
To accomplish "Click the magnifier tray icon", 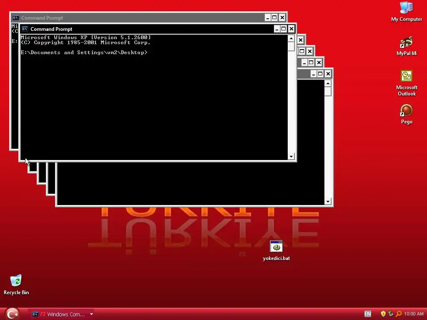I will pyautogui.click(x=398, y=314).
